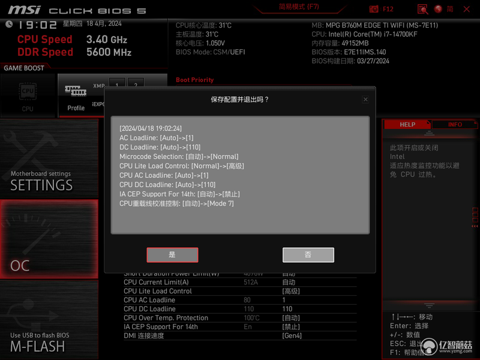Click the GAME BOOST heading

pos(24,68)
